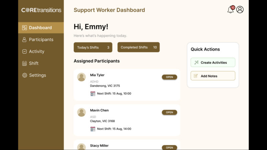Click Mavin Chen's calendar shift icon
This screenshot has height=150, width=267.
point(93,129)
